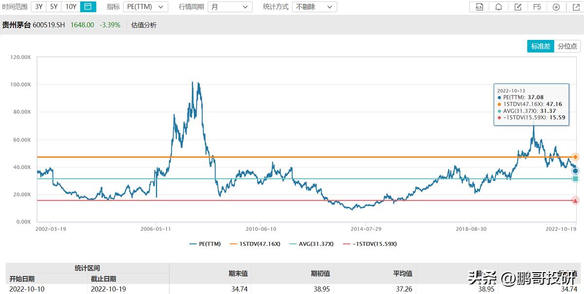Screen dimensions: 584x294
Task: Switch to the 分位点 tab
Action: click(567, 46)
